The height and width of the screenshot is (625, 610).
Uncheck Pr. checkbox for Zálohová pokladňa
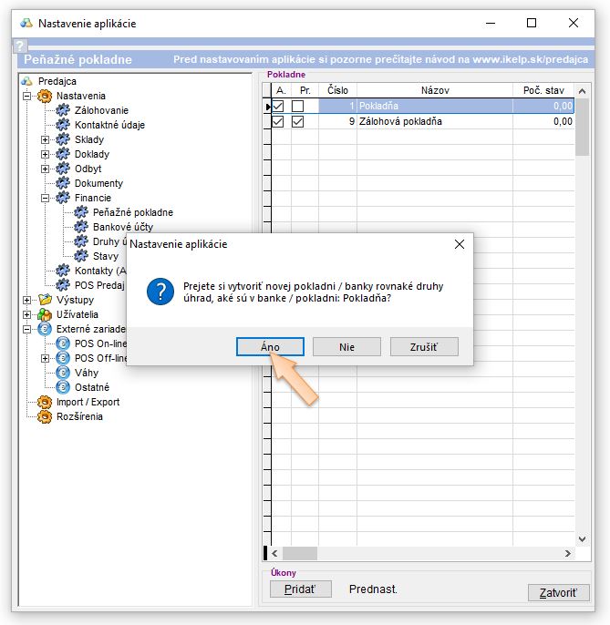[x=297, y=121]
